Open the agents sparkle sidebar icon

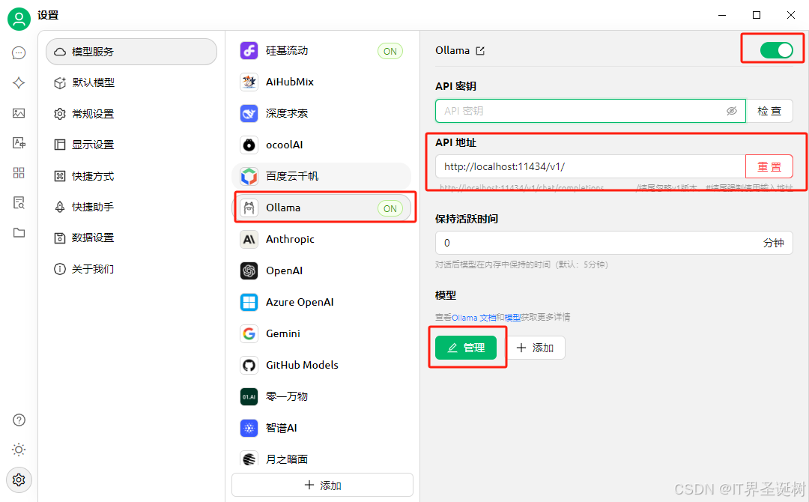tap(19, 83)
